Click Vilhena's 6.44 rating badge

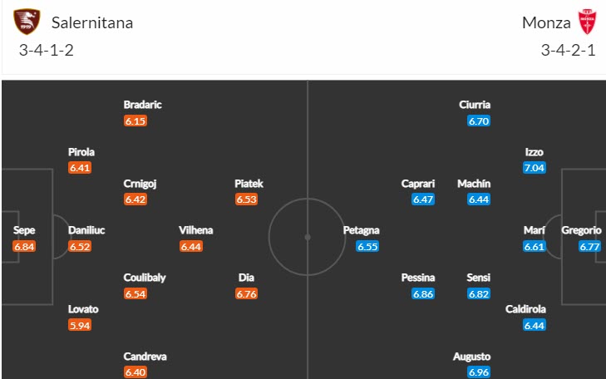[x=191, y=247]
